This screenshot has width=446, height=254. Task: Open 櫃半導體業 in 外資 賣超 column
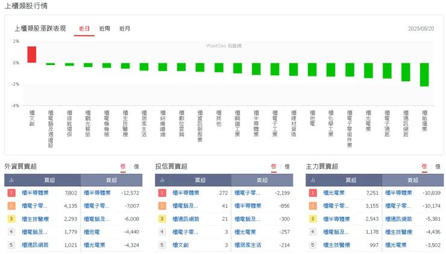pos(97,193)
